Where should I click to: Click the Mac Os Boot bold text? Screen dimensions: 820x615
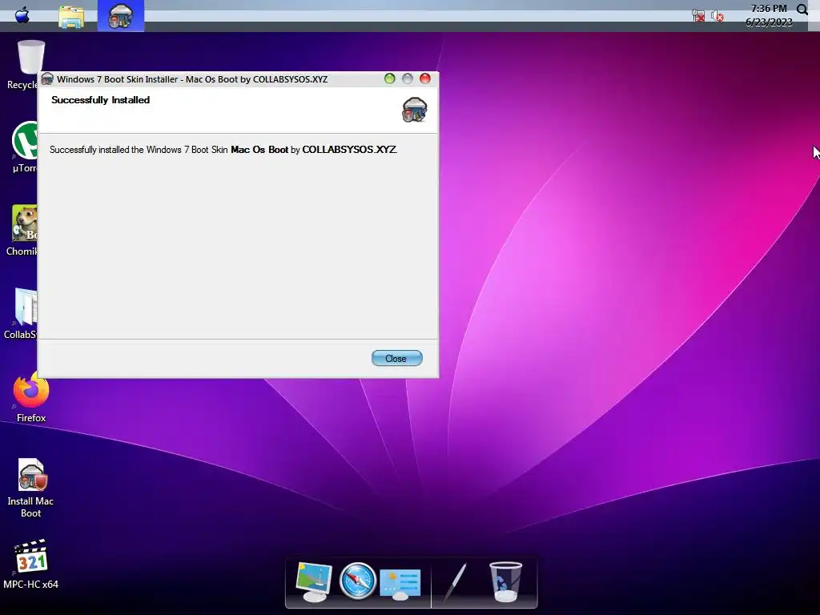[259, 150]
